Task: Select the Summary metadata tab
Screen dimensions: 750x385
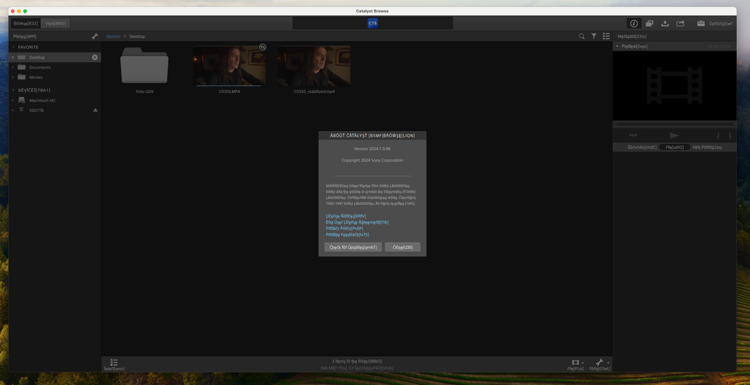Action: (x=642, y=147)
